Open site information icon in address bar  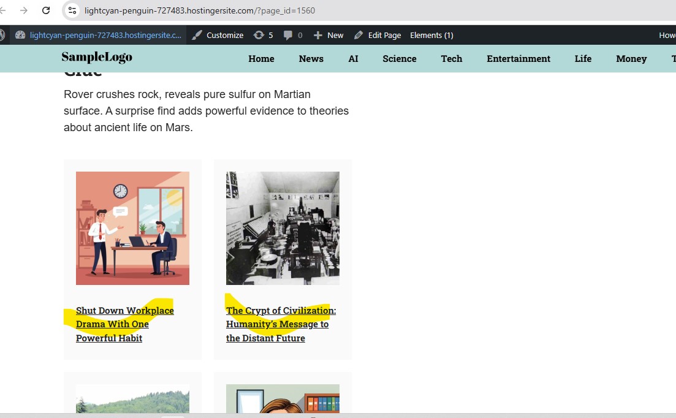coord(72,10)
